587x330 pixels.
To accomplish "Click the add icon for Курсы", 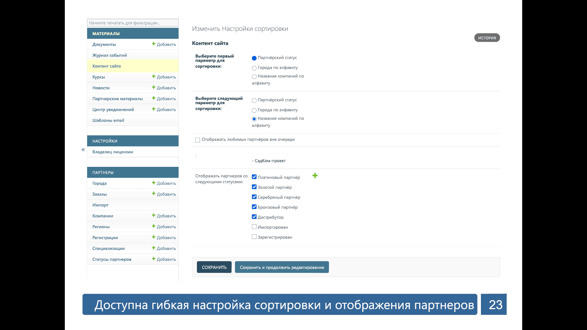I will tap(154, 77).
